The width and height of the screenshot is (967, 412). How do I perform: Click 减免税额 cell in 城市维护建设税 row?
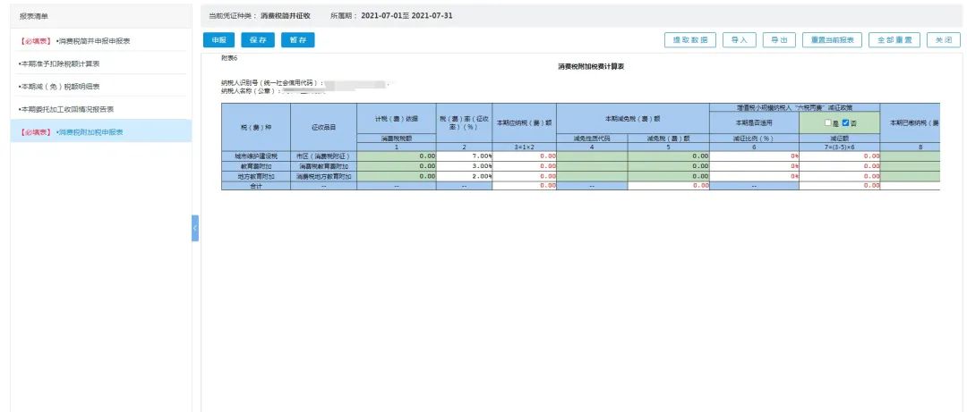[669, 156]
